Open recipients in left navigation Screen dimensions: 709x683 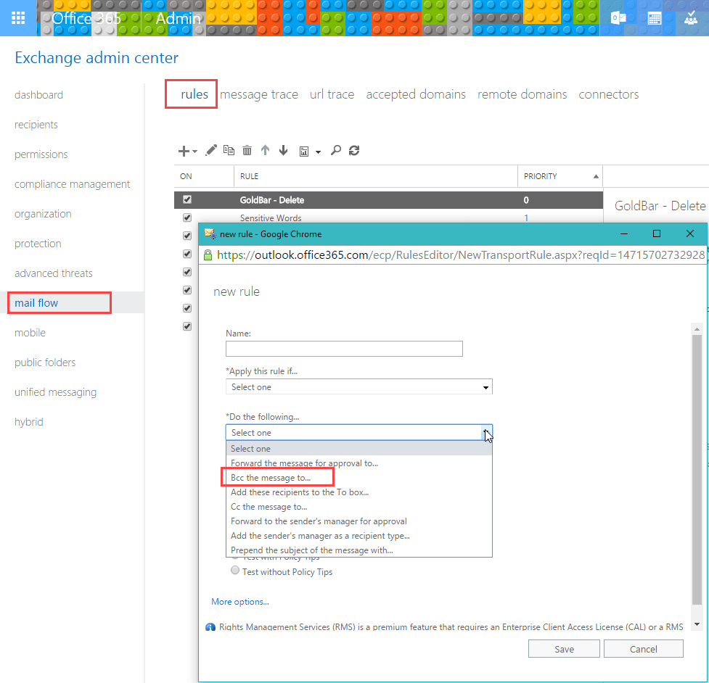click(x=36, y=125)
